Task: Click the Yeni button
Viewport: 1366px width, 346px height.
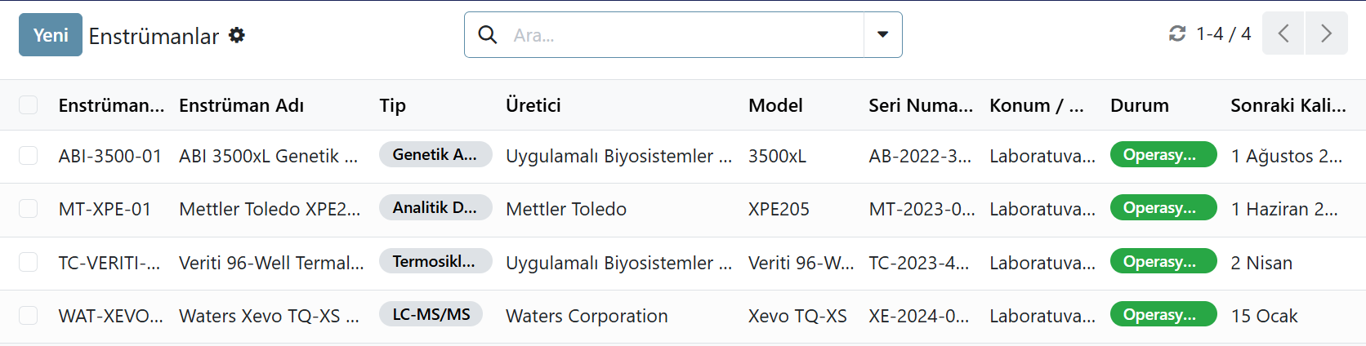Action: coord(51,34)
